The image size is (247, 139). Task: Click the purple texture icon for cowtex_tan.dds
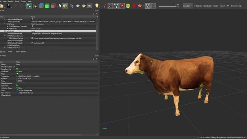(x=32, y=38)
